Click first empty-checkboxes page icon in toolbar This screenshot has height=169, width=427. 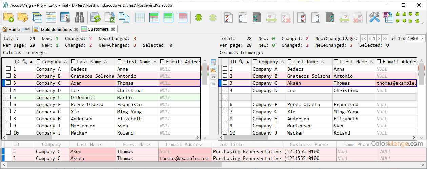tap(243, 17)
